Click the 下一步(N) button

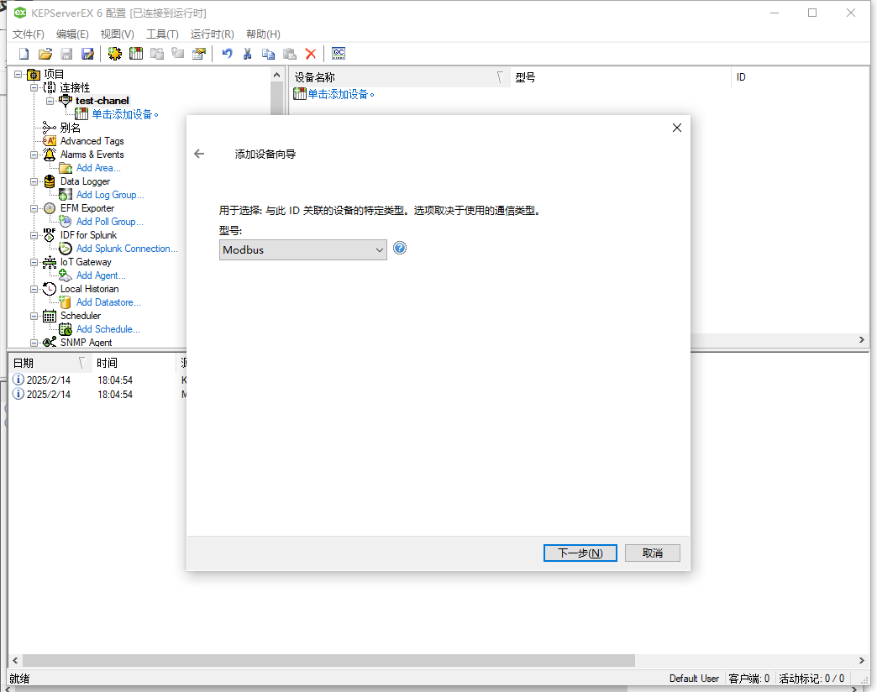click(x=580, y=553)
